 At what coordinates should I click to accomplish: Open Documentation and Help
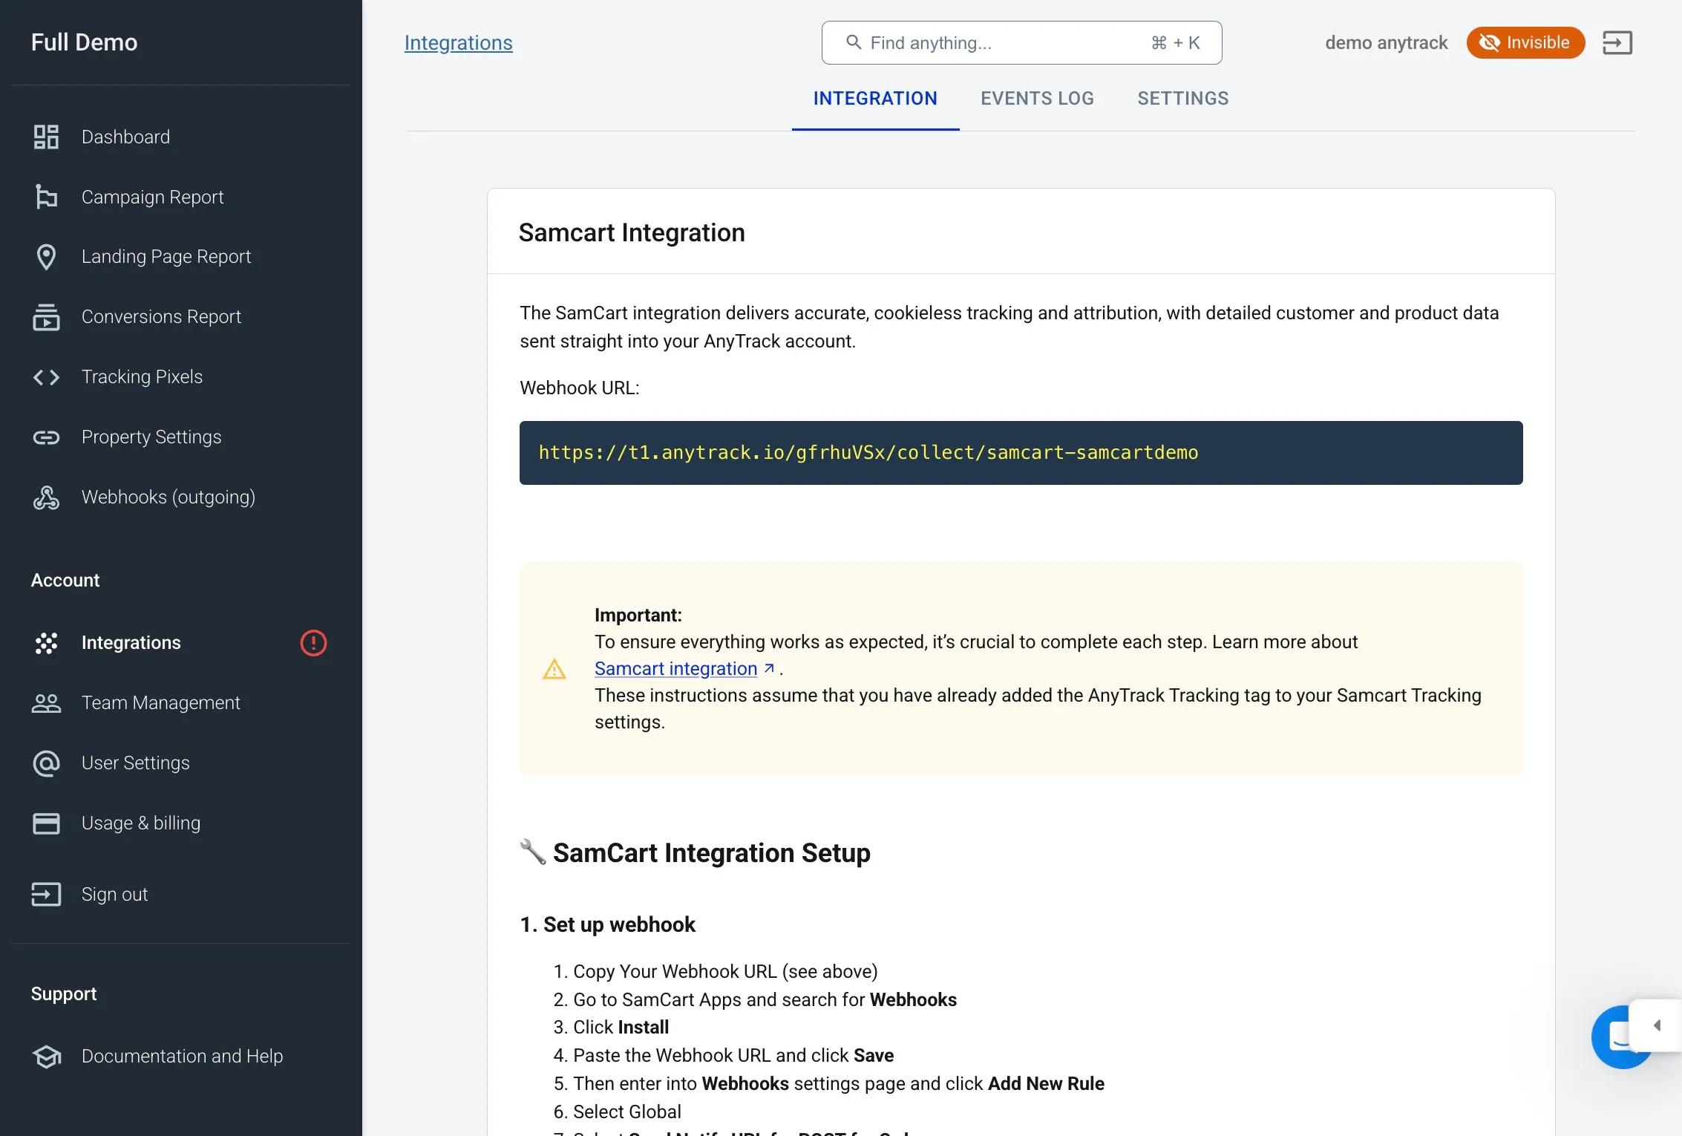click(x=181, y=1056)
